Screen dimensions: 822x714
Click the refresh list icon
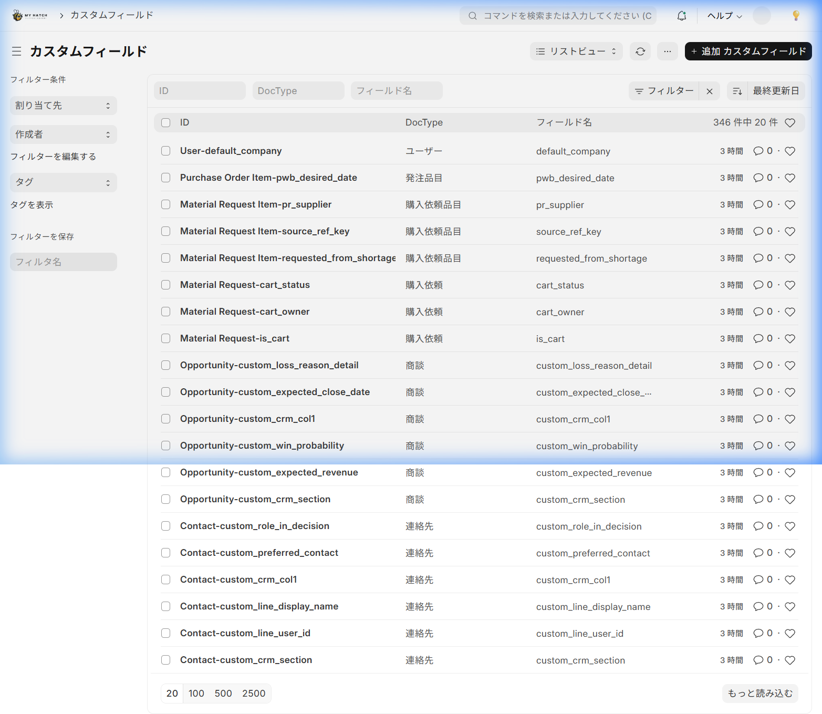coord(640,51)
